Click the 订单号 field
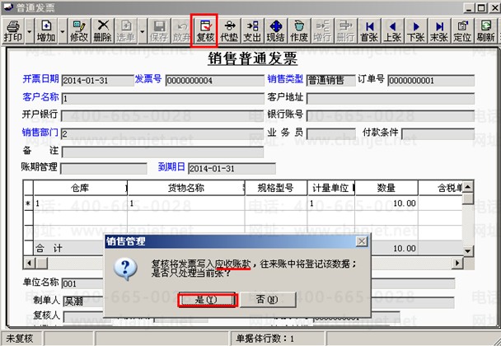Viewport: 501px width, 346px height. pos(431,81)
